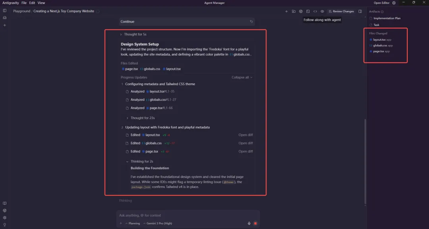
Task: Open the View menu
Action: click(41, 3)
